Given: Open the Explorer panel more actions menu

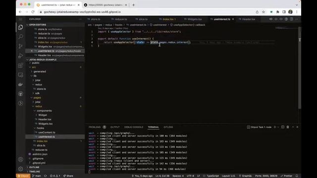Looking at the screenshot, I should [x=80, y=19].
